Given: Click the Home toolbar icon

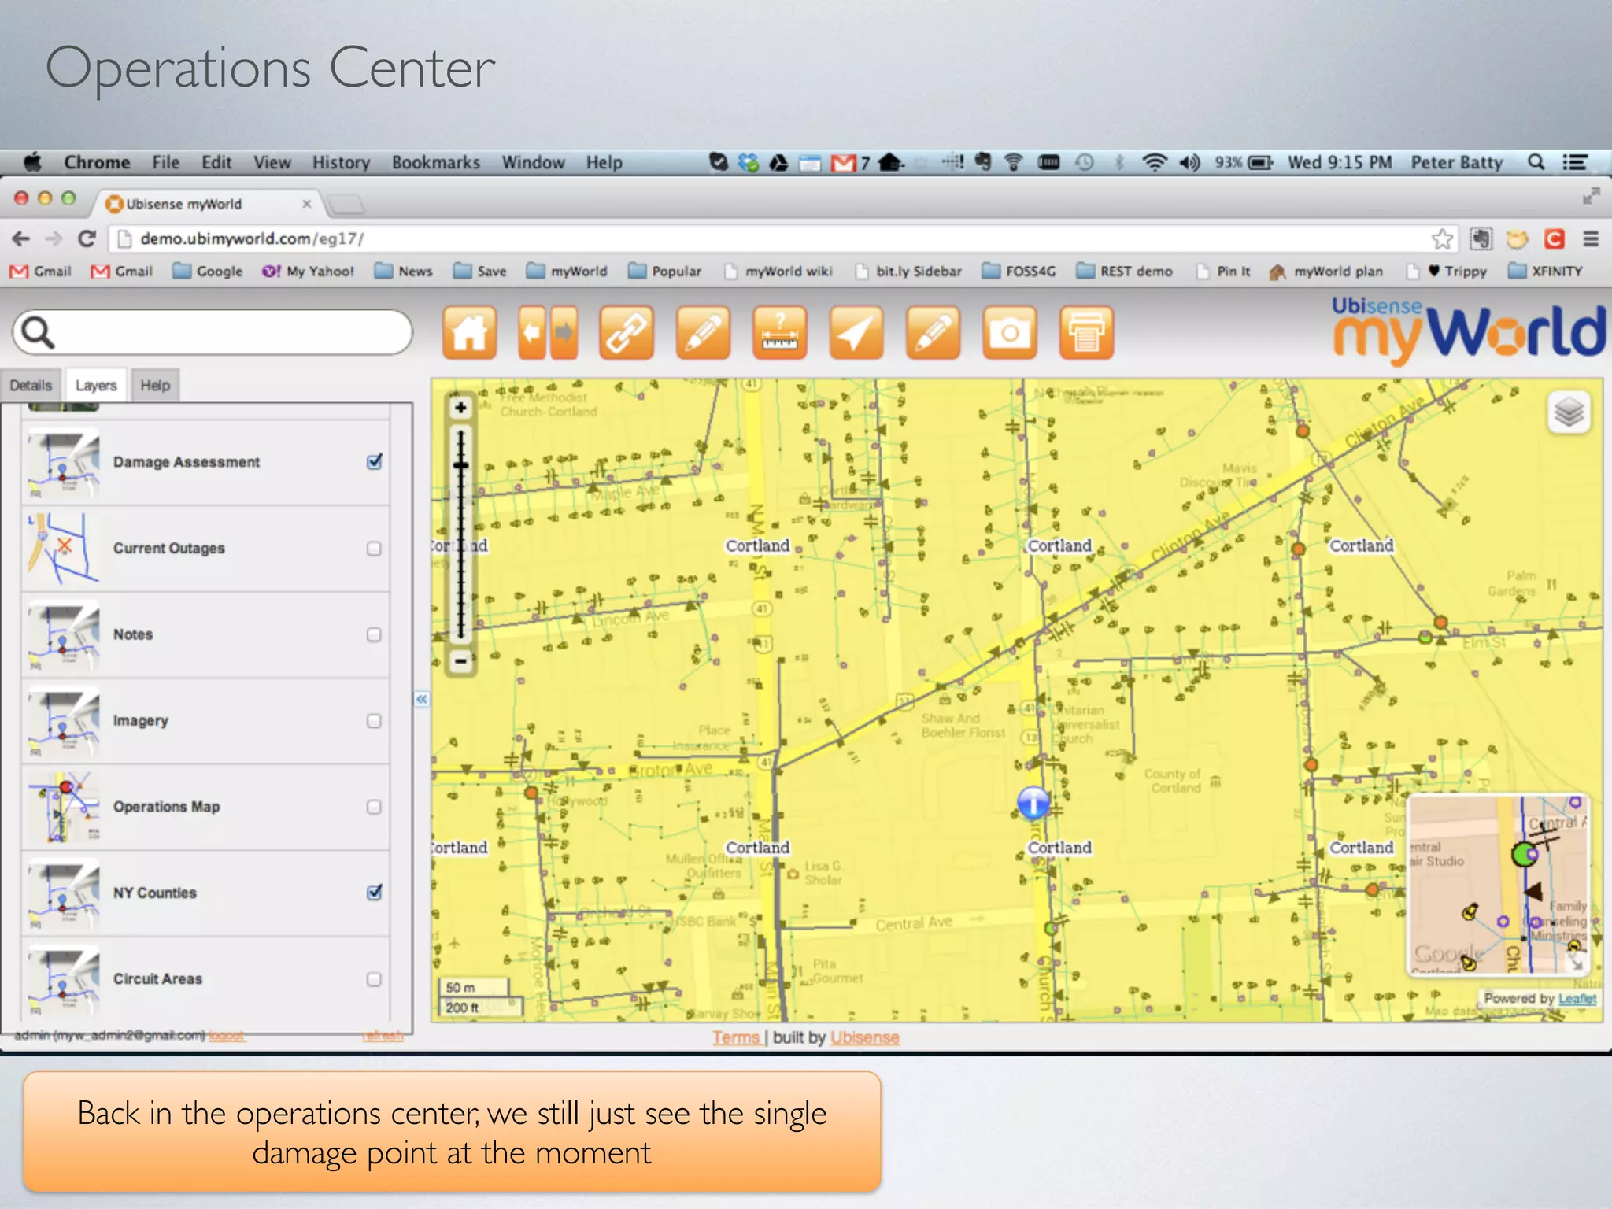Looking at the screenshot, I should (469, 333).
